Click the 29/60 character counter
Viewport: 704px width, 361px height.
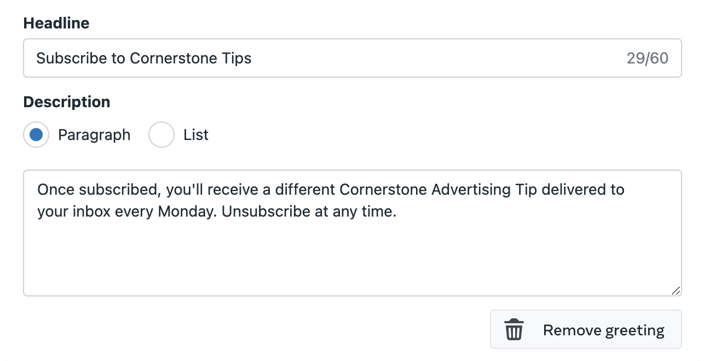(x=647, y=59)
